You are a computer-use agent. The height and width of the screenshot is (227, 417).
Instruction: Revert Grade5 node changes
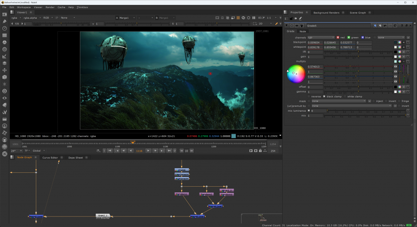[x=395, y=26]
